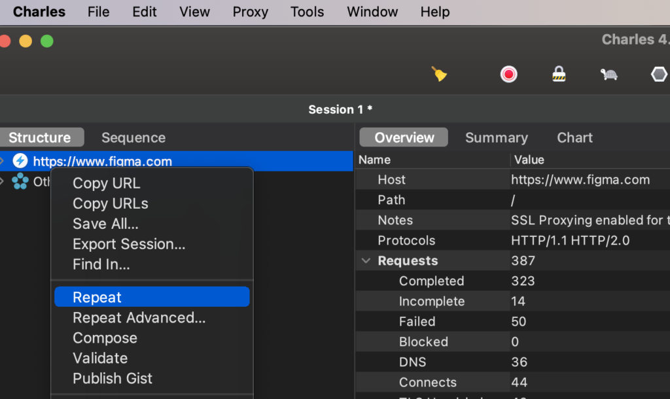
Task: Click Export Session... menu entry
Action: [129, 244]
